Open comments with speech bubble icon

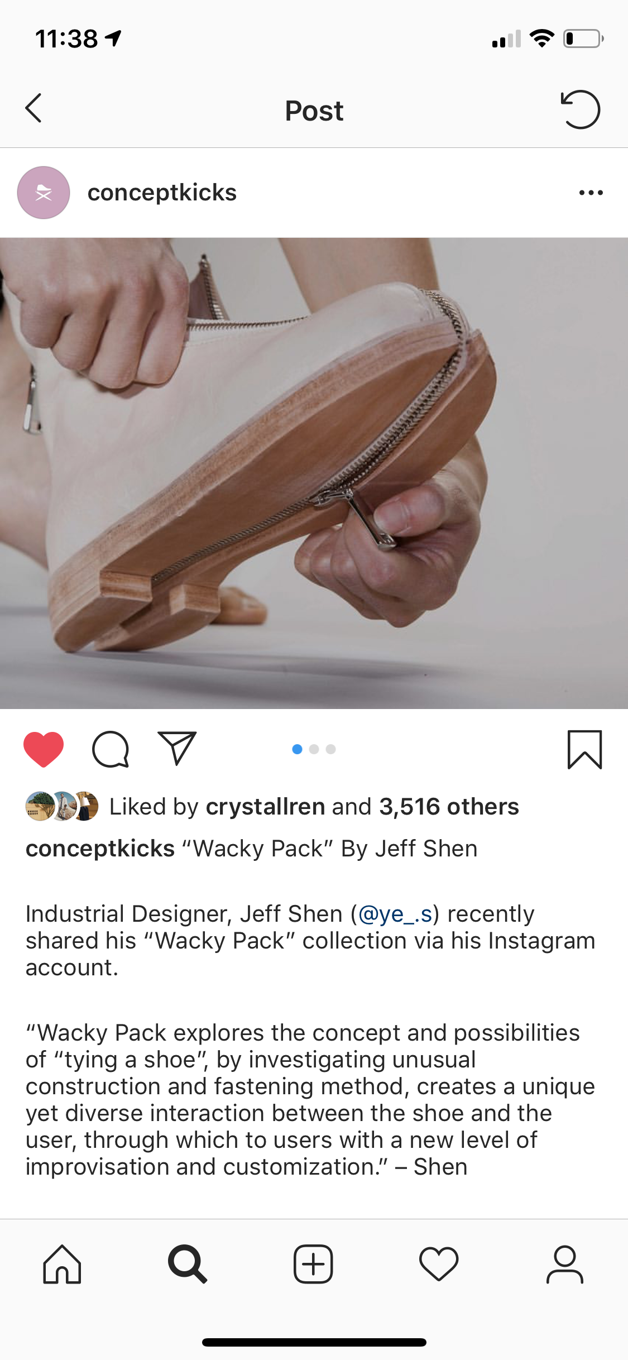click(x=111, y=749)
